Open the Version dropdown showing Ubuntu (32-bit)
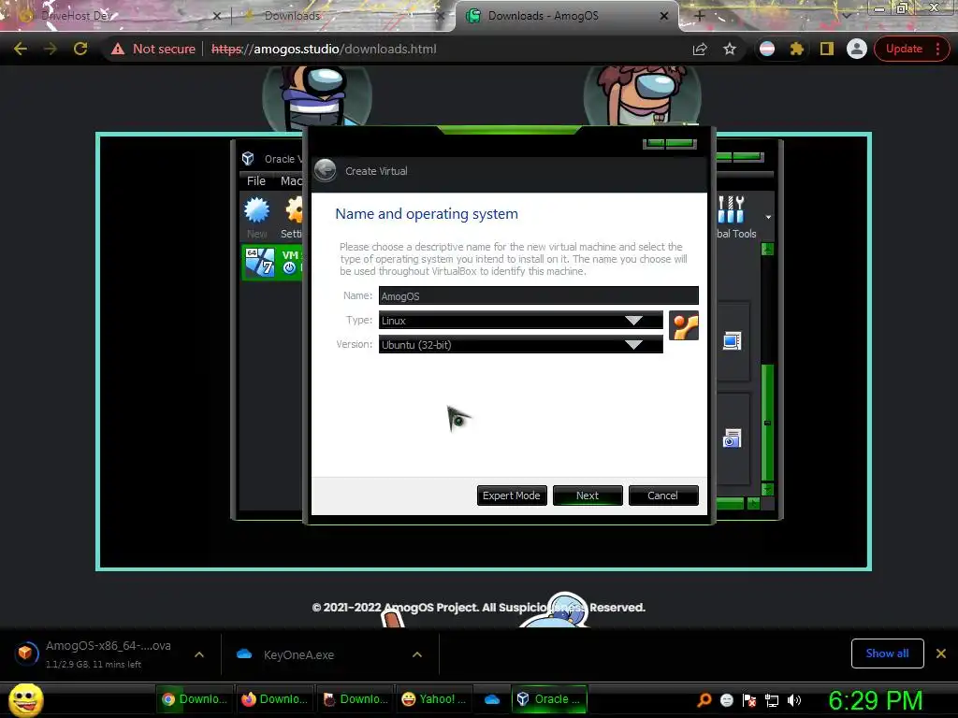This screenshot has height=718, width=958. 520,344
